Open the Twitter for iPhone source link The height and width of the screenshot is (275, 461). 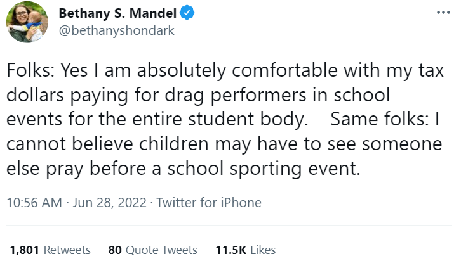click(x=209, y=203)
